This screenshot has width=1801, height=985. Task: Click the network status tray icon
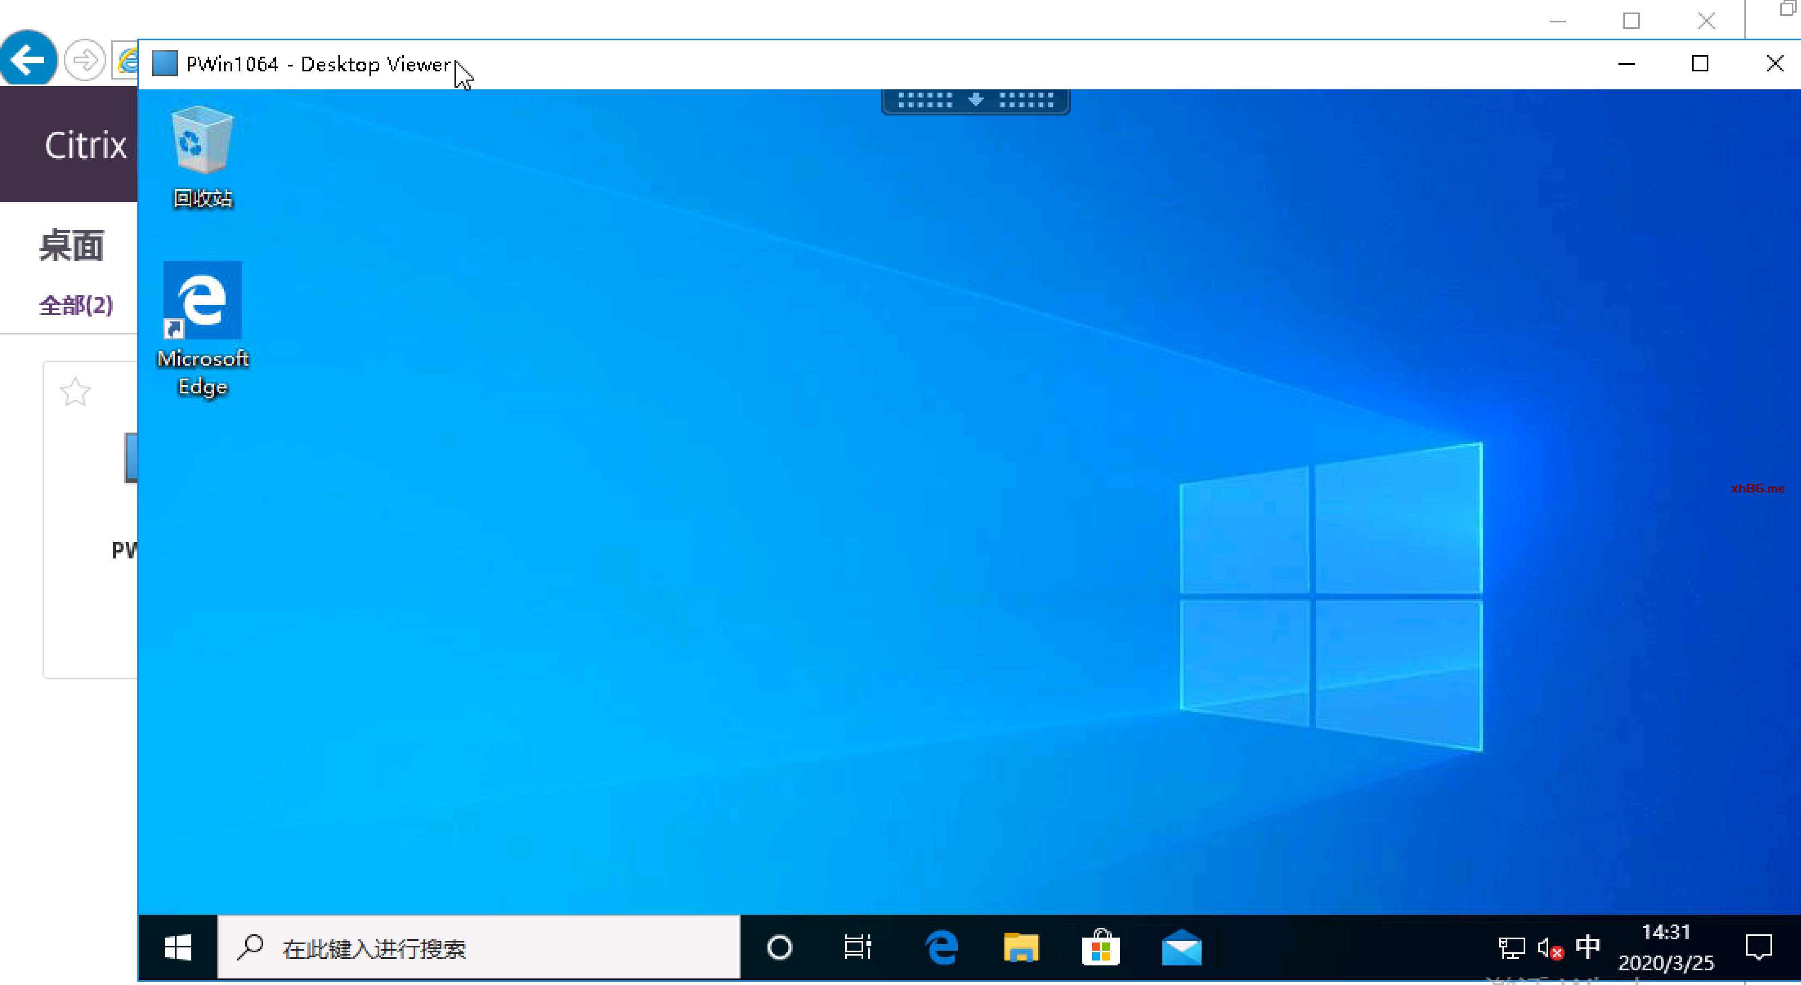click(1511, 948)
